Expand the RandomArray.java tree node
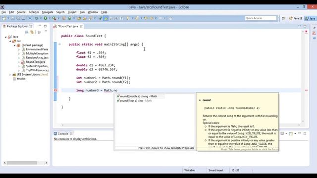This screenshot has height=178, width=317. [x=19, y=58]
